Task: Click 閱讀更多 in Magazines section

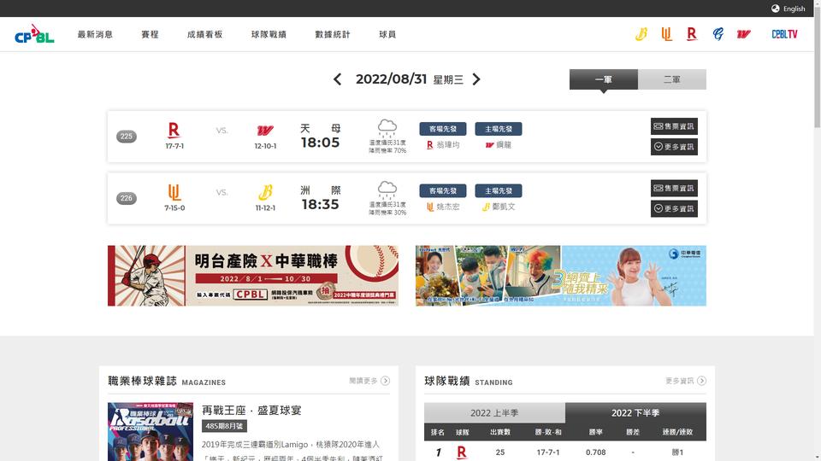Action: (x=369, y=381)
